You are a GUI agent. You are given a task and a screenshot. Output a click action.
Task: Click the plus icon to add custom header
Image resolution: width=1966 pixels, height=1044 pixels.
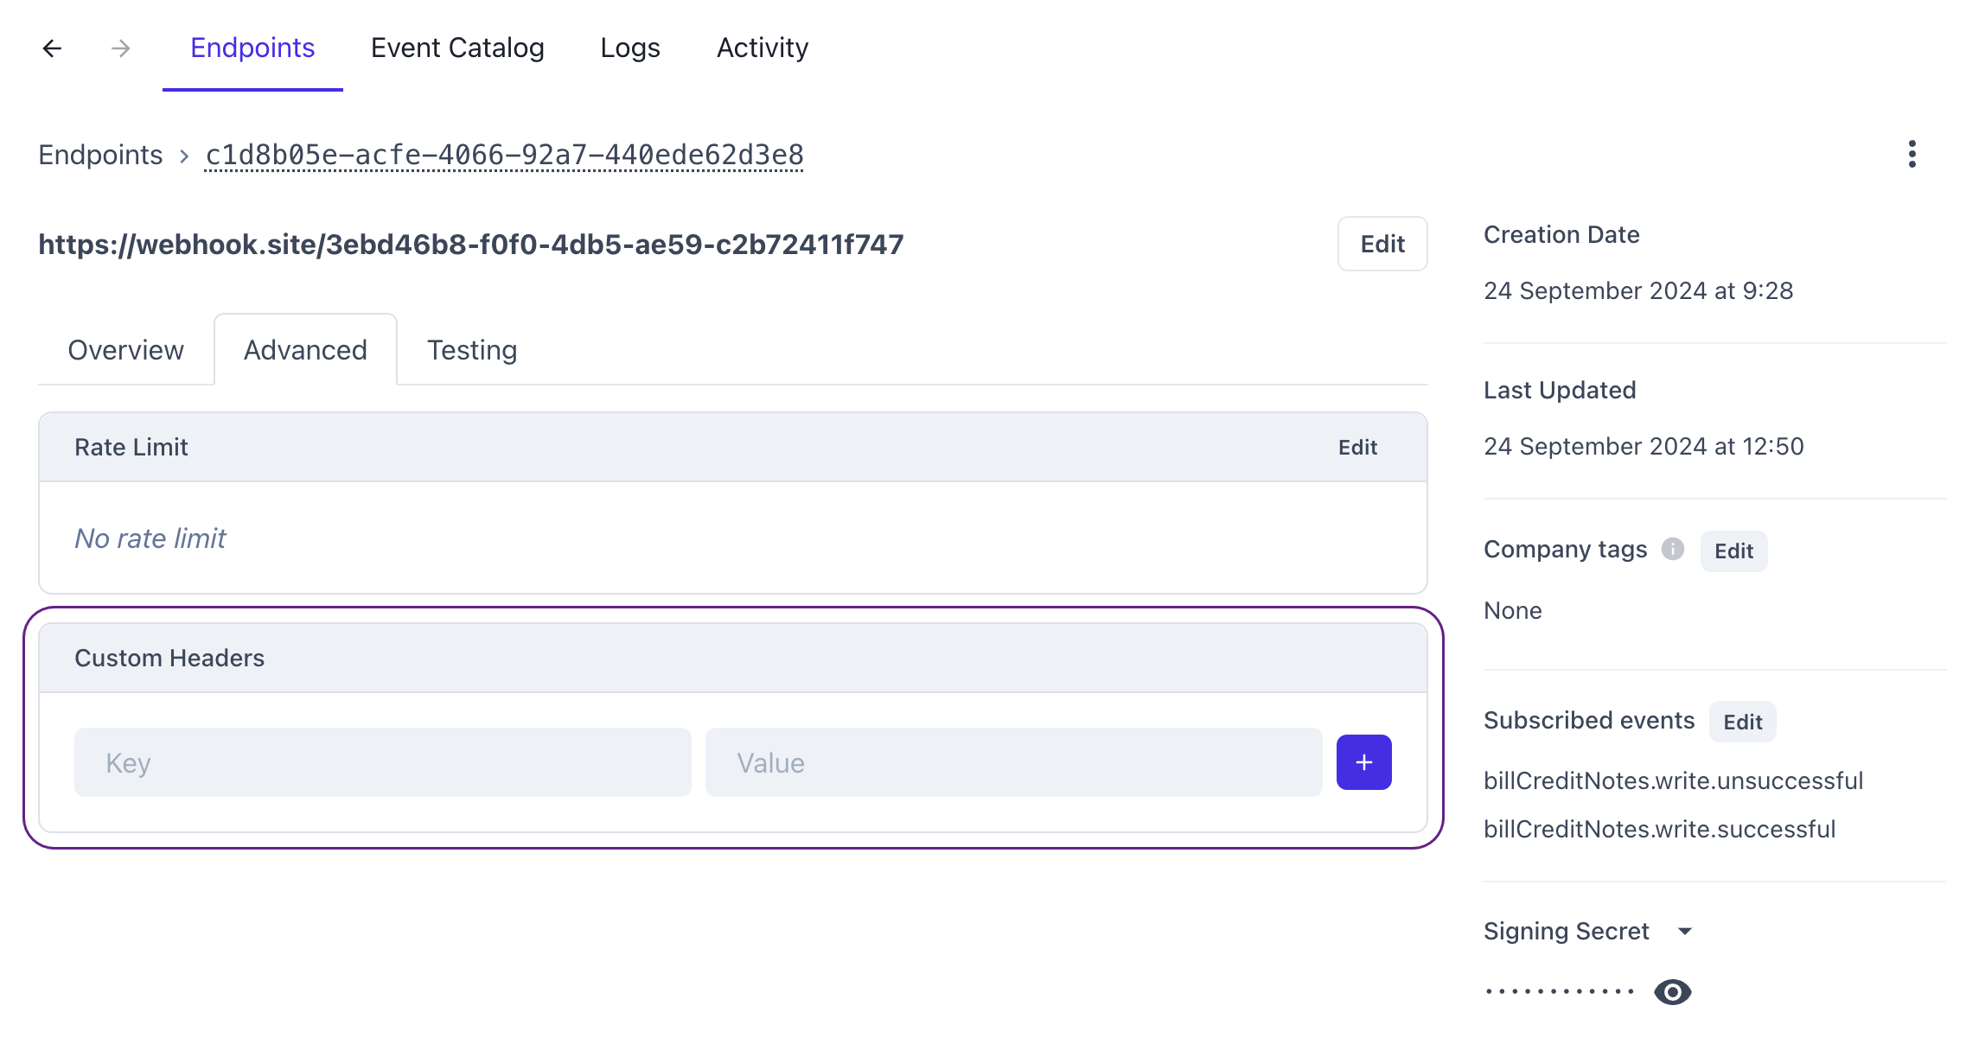[x=1364, y=762]
